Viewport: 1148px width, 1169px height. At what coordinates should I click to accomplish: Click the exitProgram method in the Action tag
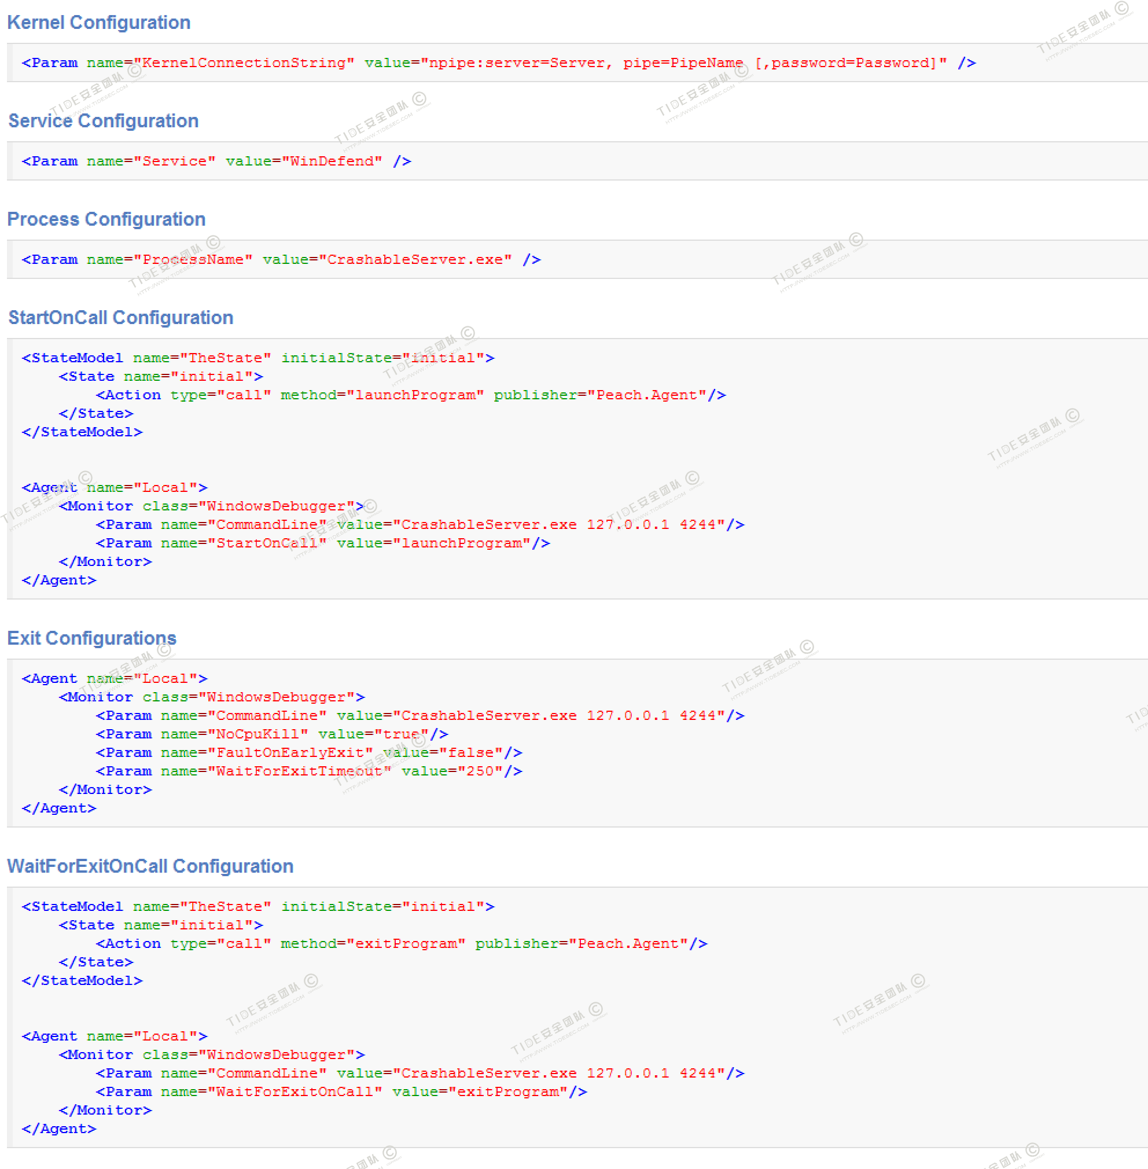406,943
